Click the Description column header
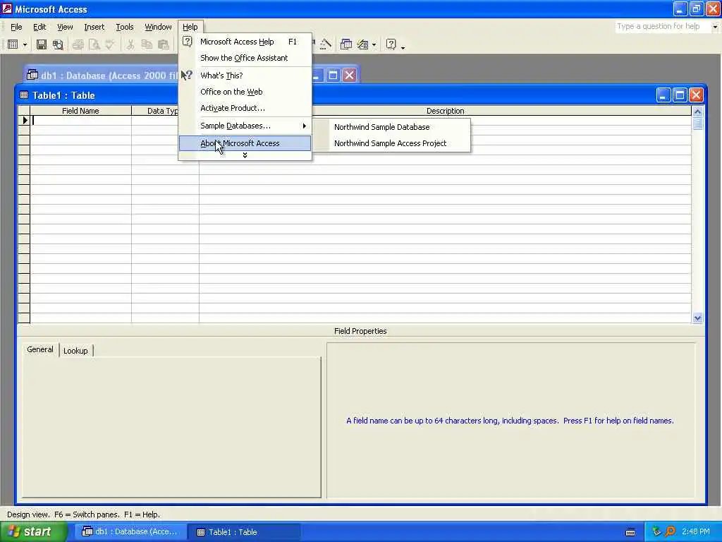722x542 pixels. click(x=446, y=111)
